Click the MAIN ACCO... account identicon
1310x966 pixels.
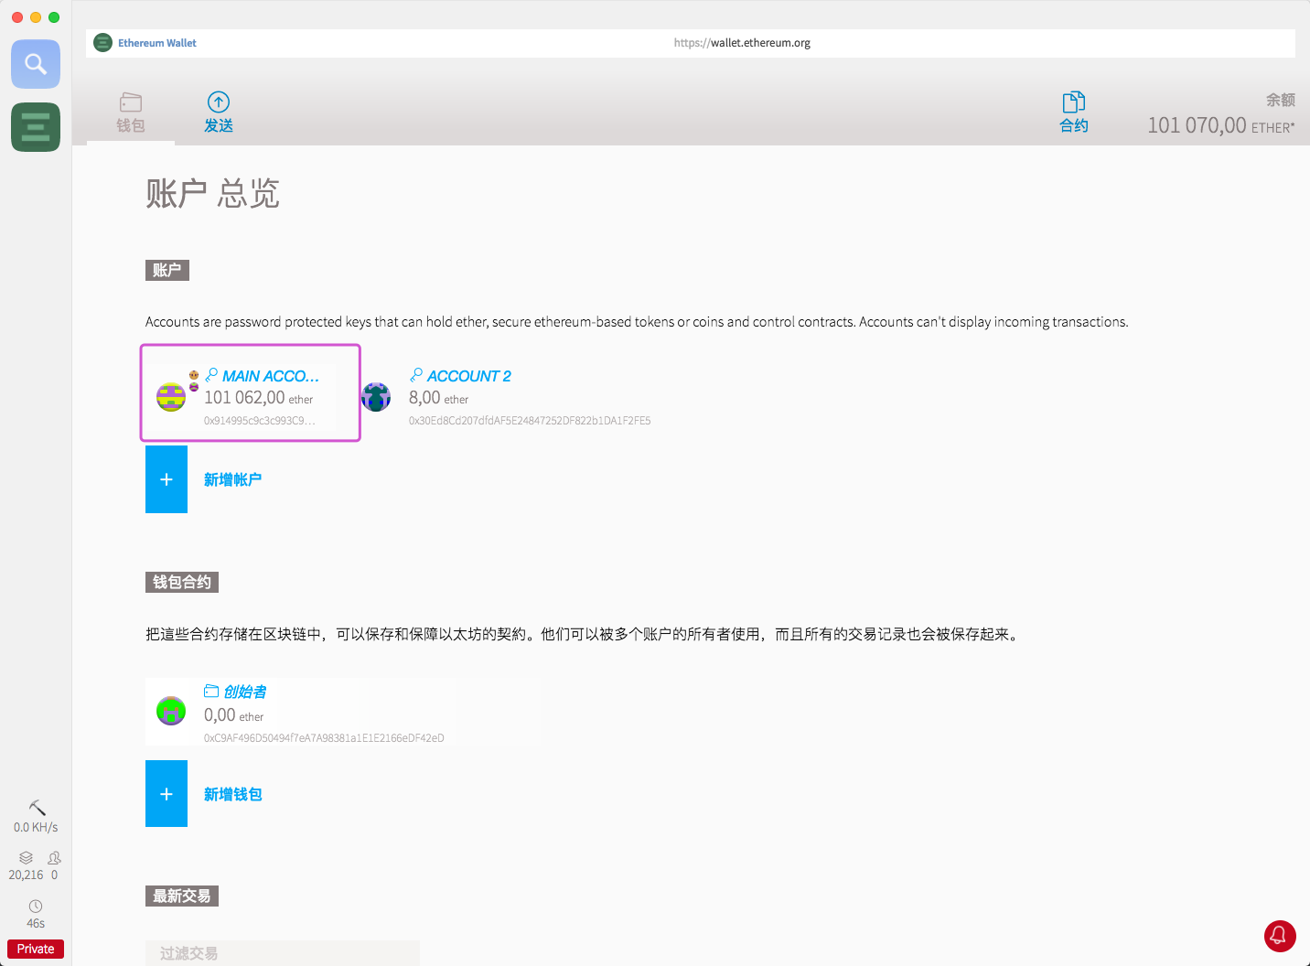click(171, 397)
